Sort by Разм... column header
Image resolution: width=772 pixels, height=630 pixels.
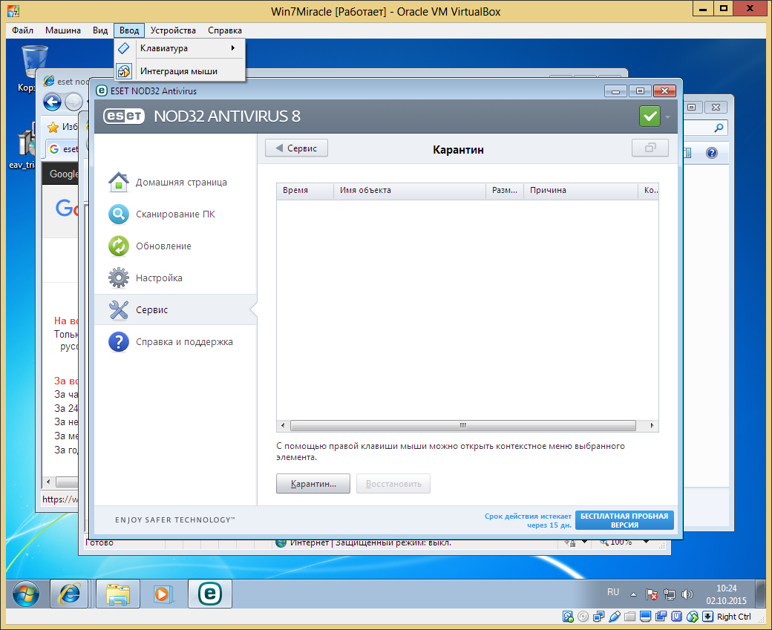(505, 190)
